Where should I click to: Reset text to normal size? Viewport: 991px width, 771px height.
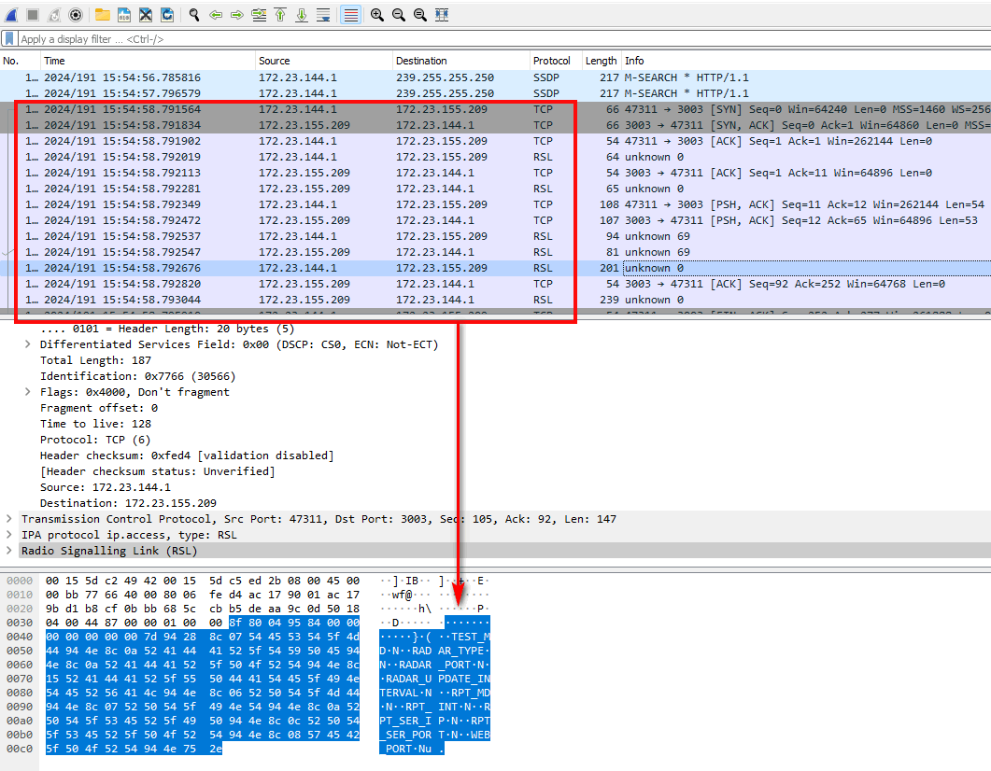click(420, 15)
